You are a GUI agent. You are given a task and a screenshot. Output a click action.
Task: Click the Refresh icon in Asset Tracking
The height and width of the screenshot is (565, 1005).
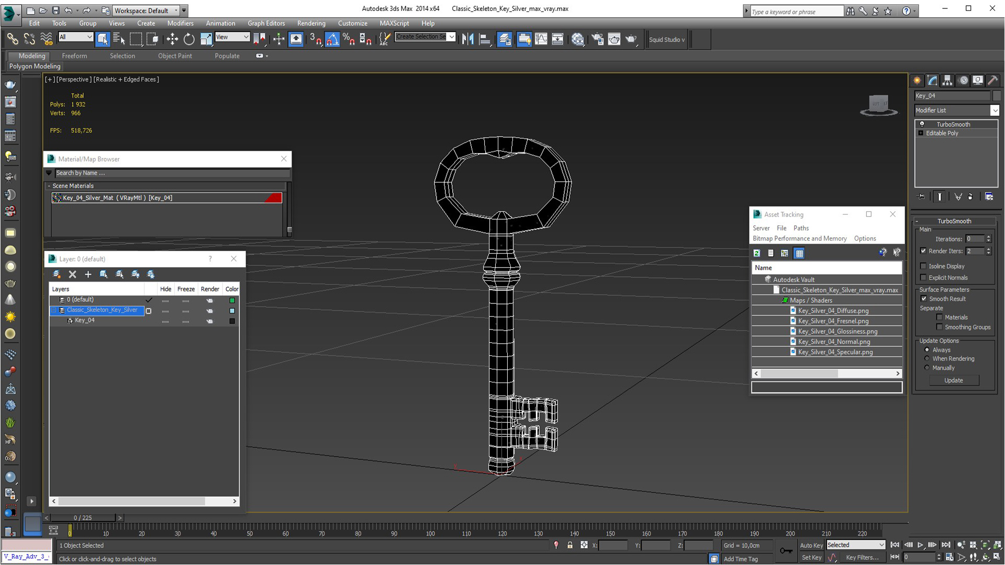(757, 253)
